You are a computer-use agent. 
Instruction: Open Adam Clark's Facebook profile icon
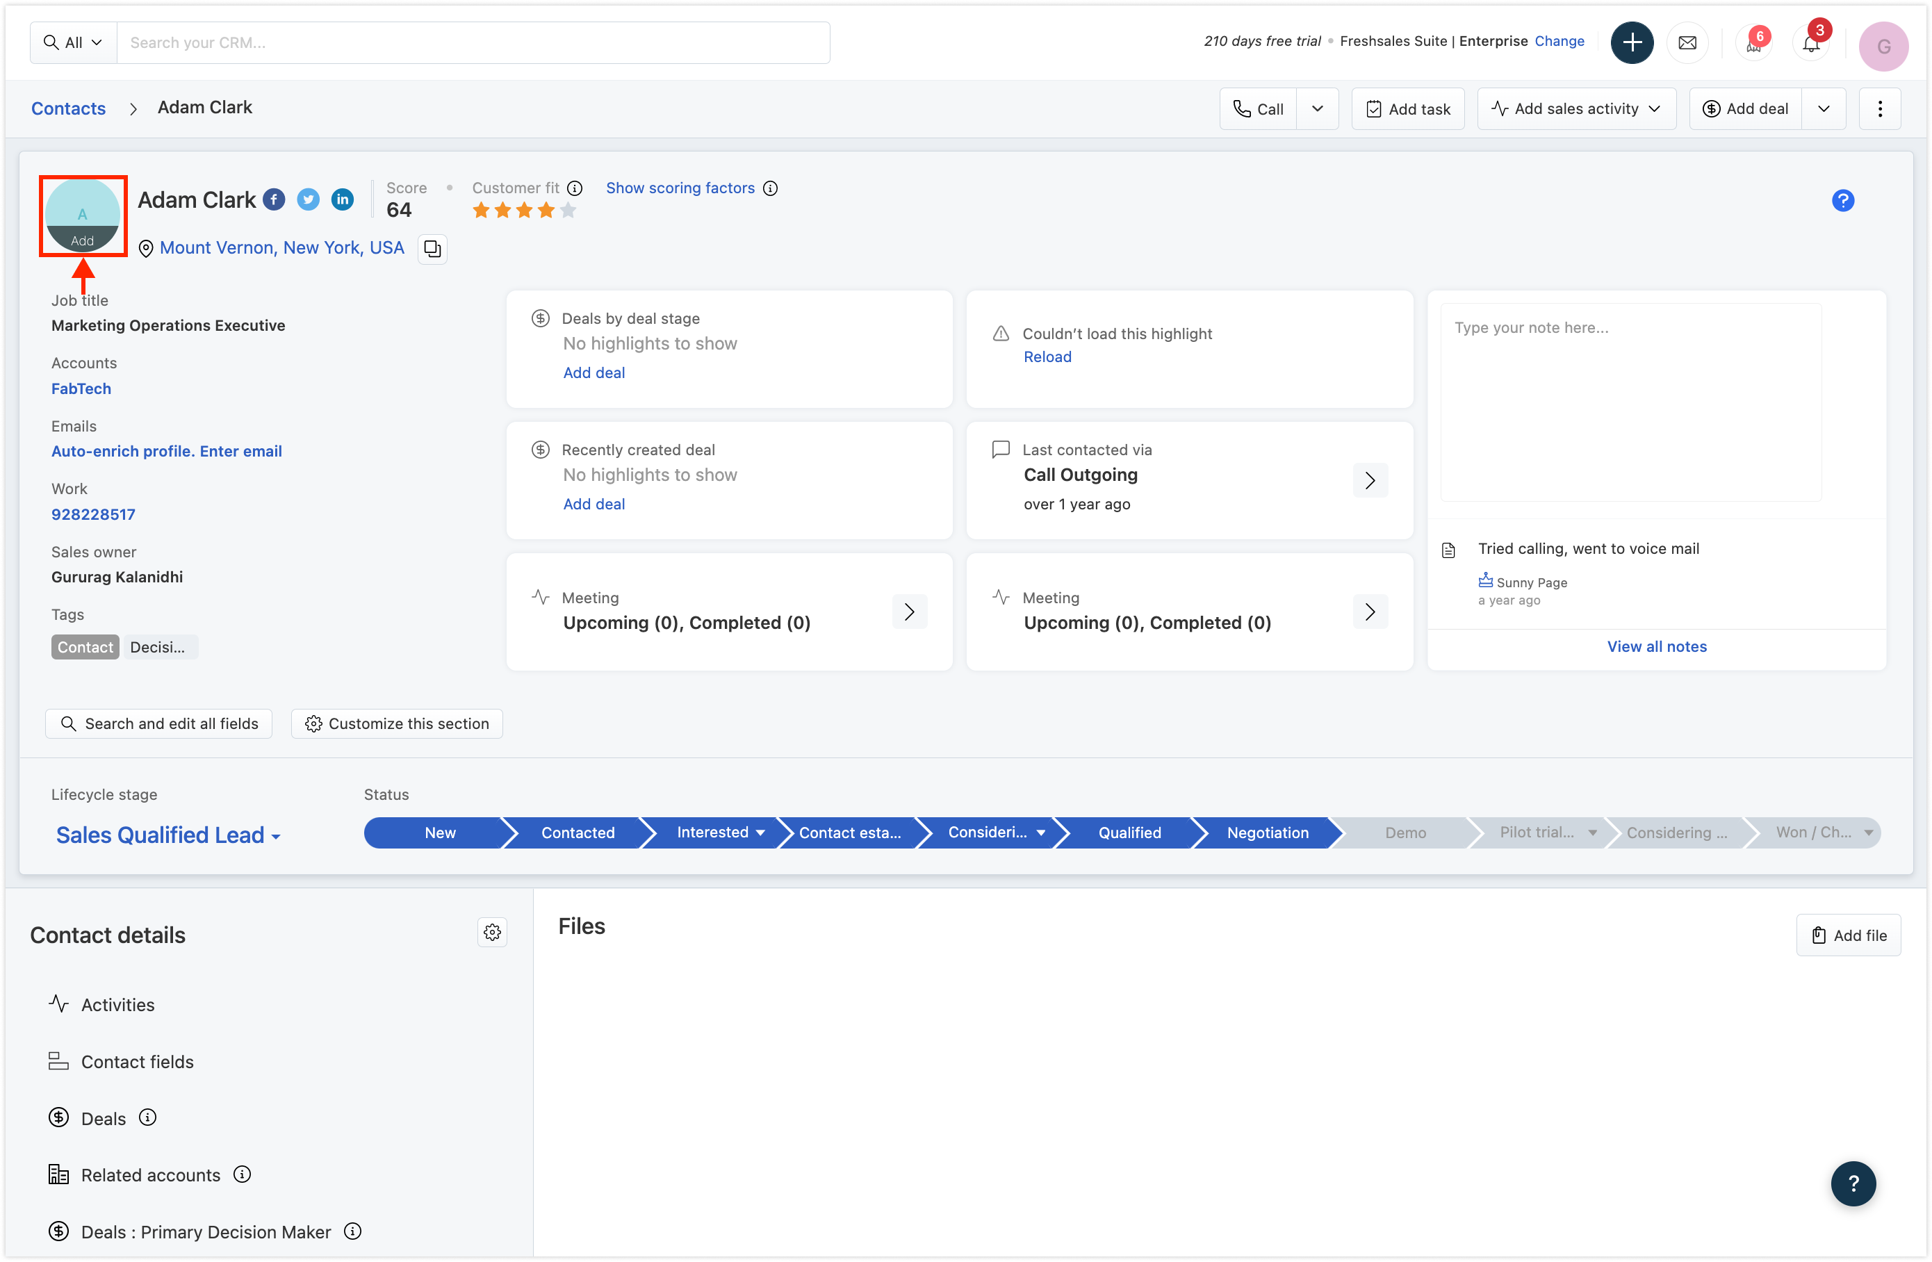coord(275,199)
